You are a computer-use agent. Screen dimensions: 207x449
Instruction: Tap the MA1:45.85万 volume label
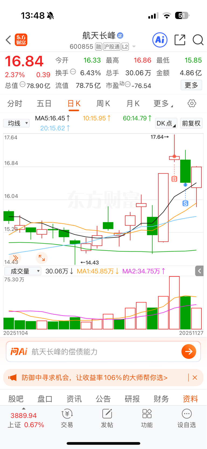pyautogui.click(x=98, y=271)
